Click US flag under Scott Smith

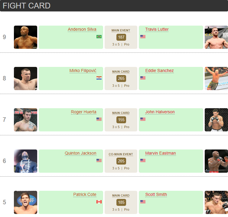(143, 202)
